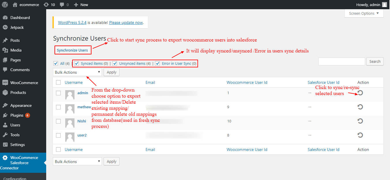Re-sync user methew with its action icon

click(360, 107)
